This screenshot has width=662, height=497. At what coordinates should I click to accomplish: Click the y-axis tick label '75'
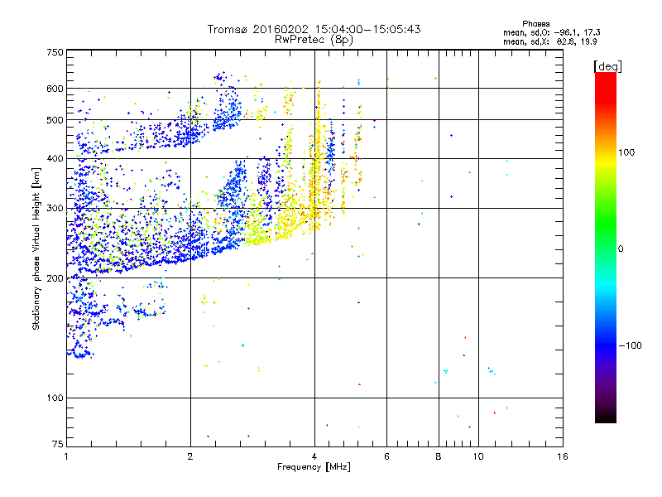[58, 444]
